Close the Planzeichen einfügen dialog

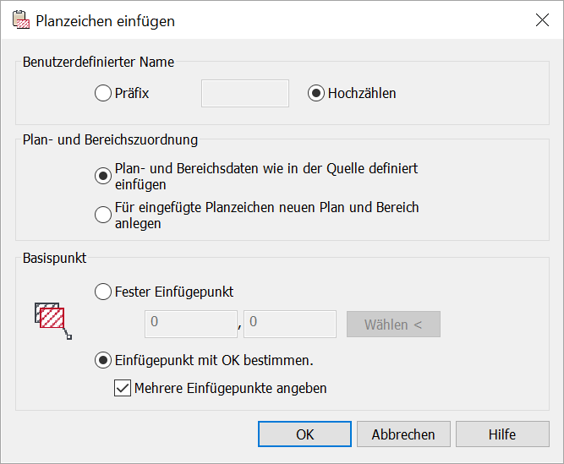pos(542,20)
